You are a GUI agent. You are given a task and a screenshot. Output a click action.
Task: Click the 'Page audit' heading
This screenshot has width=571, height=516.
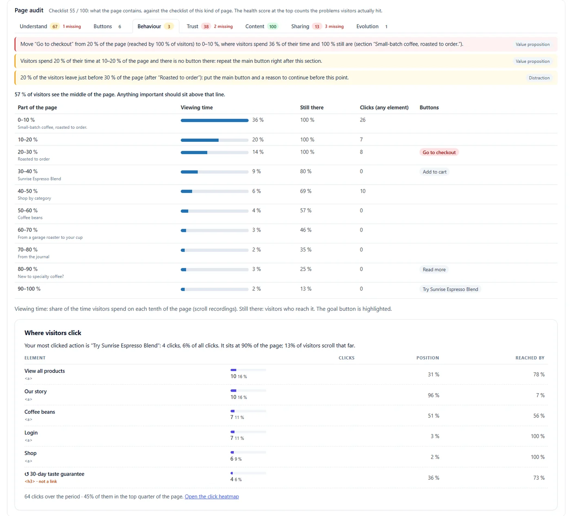click(x=29, y=10)
